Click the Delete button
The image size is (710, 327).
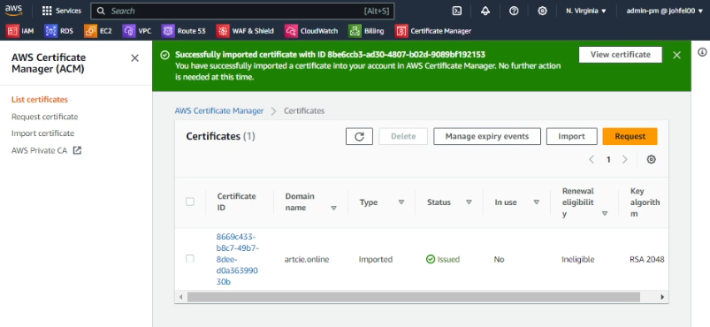click(403, 136)
